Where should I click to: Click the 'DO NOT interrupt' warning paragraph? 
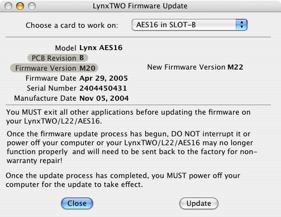132,147
